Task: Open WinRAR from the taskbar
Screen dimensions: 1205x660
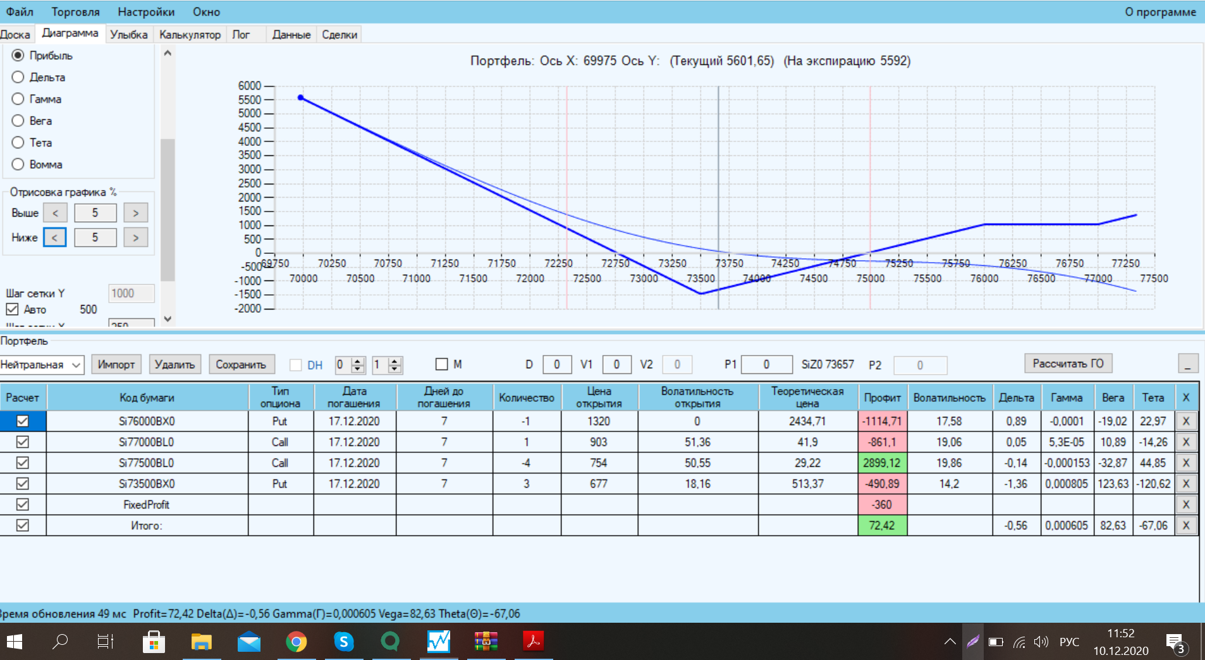Action: point(486,642)
